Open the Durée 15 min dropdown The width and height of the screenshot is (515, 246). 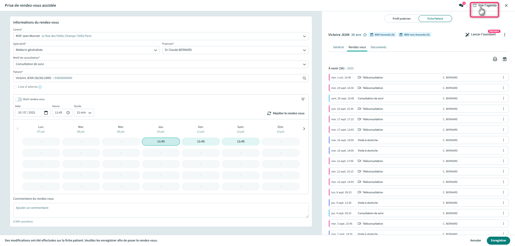pyautogui.click(x=84, y=113)
